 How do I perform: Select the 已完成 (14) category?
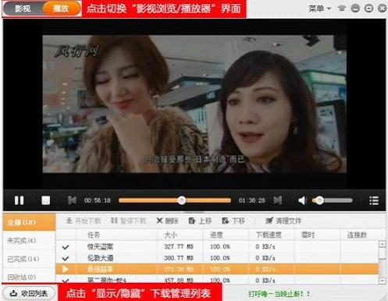coord(29,259)
